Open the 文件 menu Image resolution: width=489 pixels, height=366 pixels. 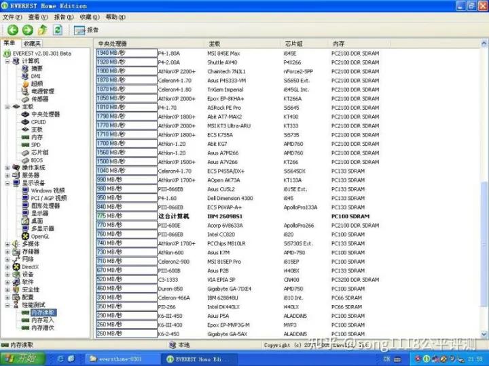13,17
